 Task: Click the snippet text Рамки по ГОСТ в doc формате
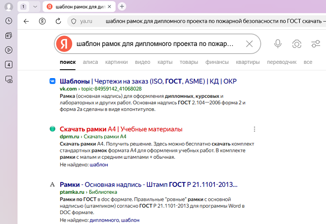[96, 199]
